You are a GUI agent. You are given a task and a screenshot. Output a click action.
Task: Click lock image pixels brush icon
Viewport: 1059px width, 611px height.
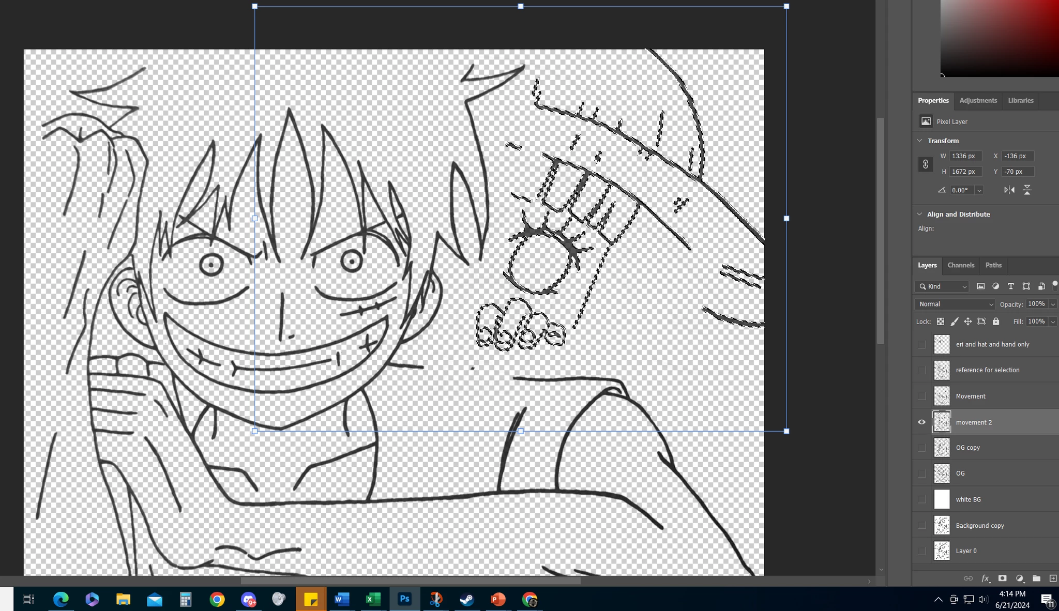954,322
